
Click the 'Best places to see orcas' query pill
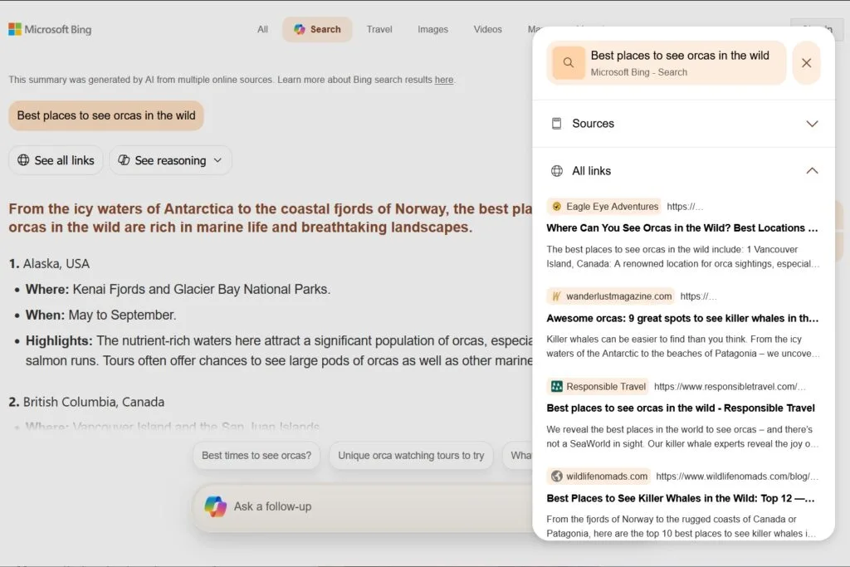pyautogui.click(x=106, y=115)
